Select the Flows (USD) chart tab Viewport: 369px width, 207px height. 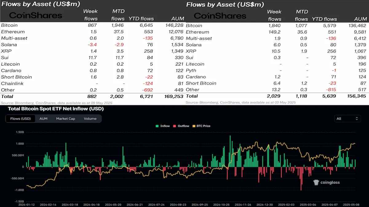click(x=20, y=119)
